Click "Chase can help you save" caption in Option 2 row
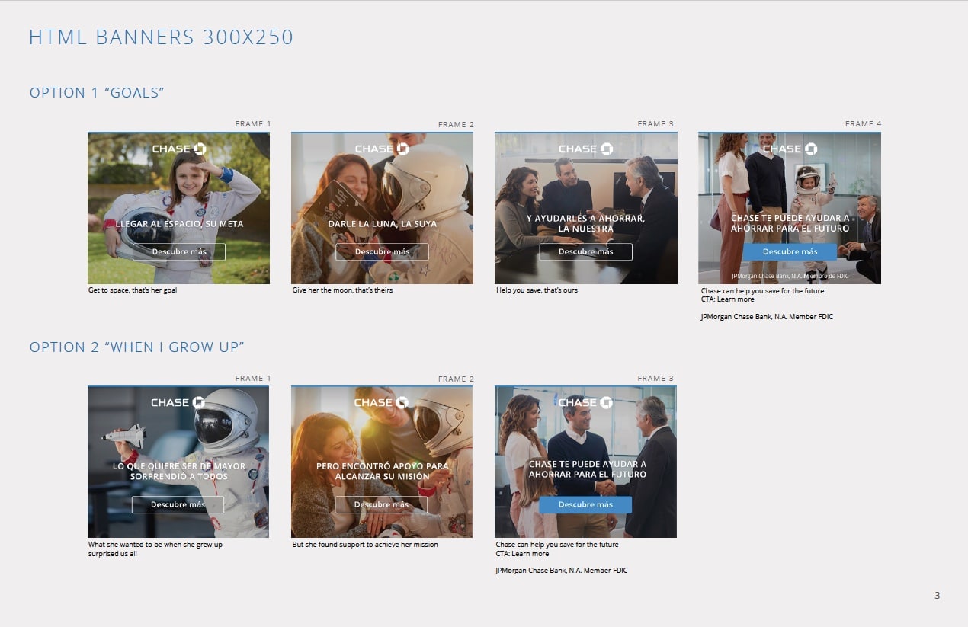Screen dimensions: 968x627 (x=557, y=545)
